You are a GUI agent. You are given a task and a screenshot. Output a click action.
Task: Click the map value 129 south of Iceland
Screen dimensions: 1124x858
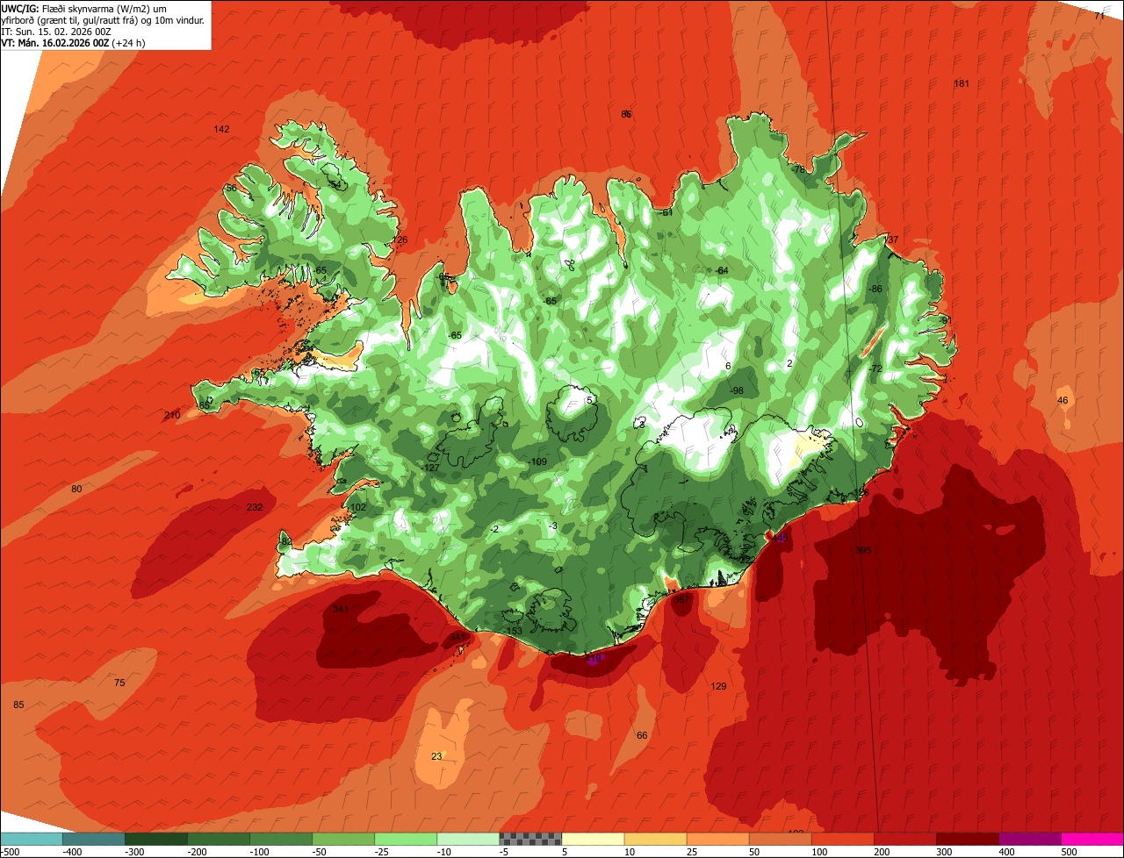click(x=718, y=686)
